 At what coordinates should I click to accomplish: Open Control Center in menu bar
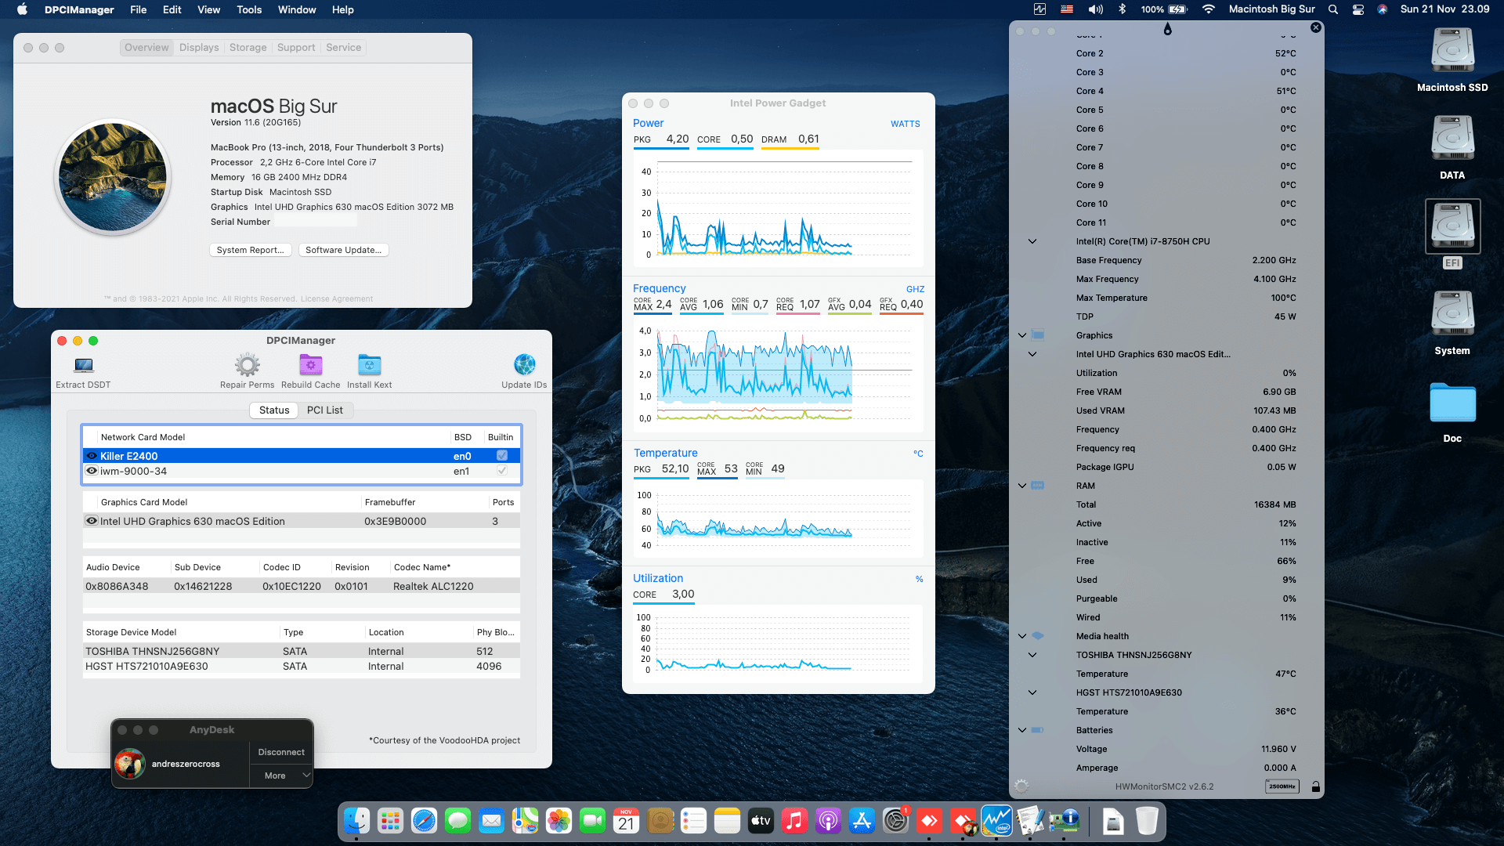point(1358,9)
